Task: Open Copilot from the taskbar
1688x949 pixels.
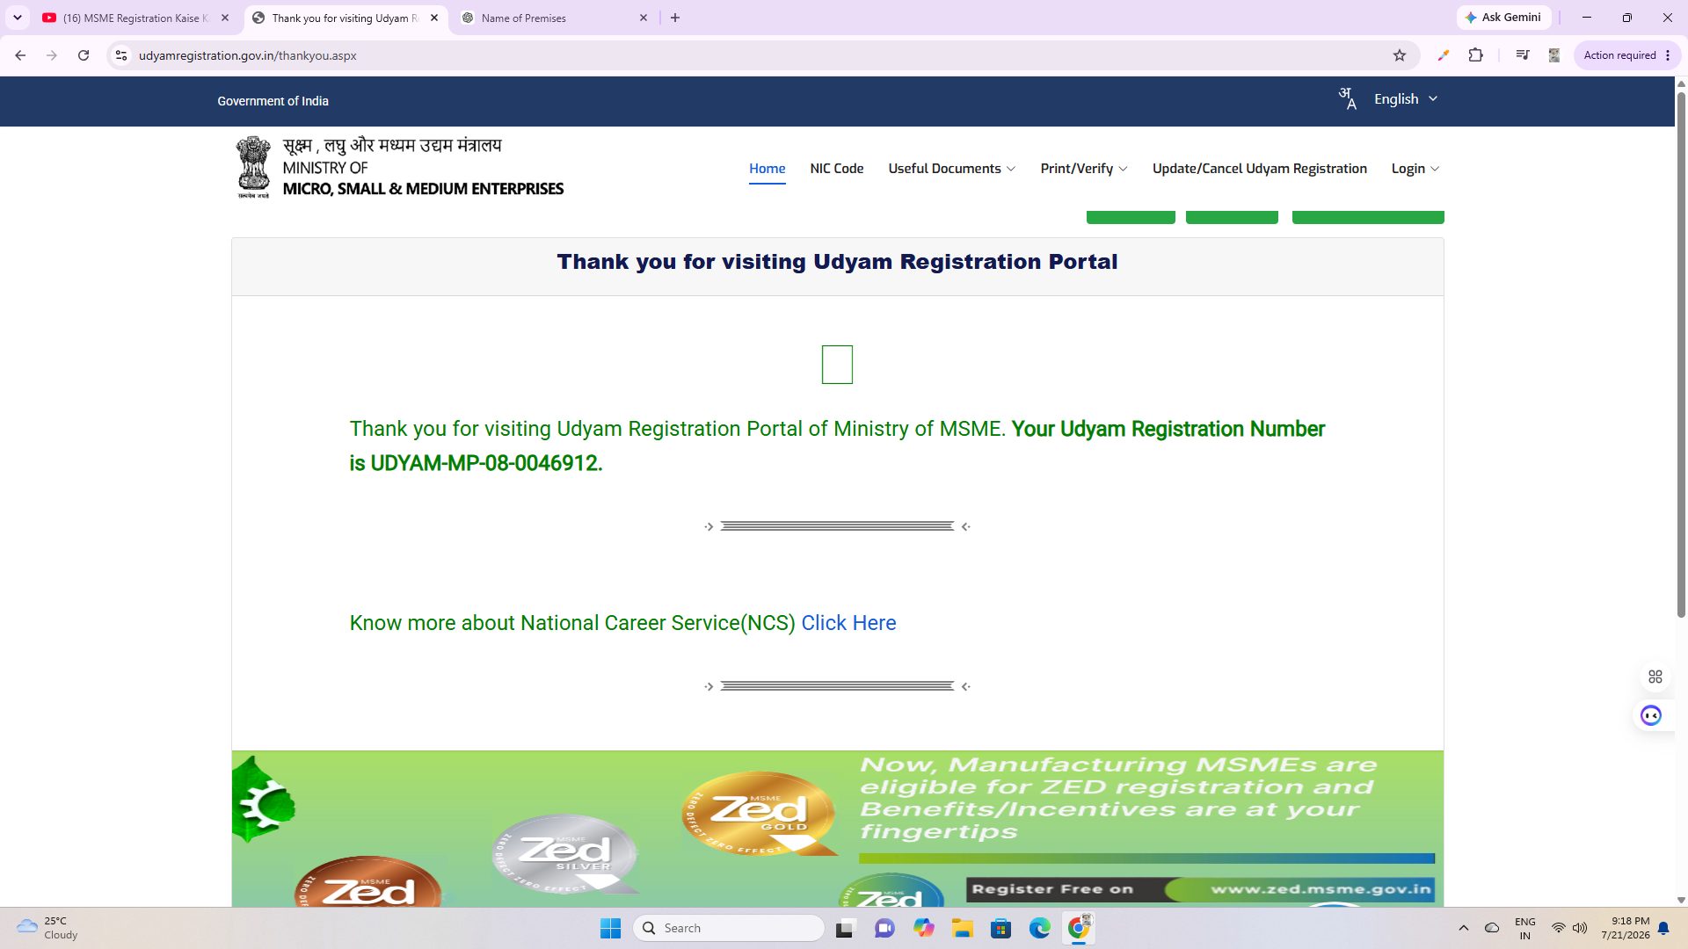Action: pos(923,928)
